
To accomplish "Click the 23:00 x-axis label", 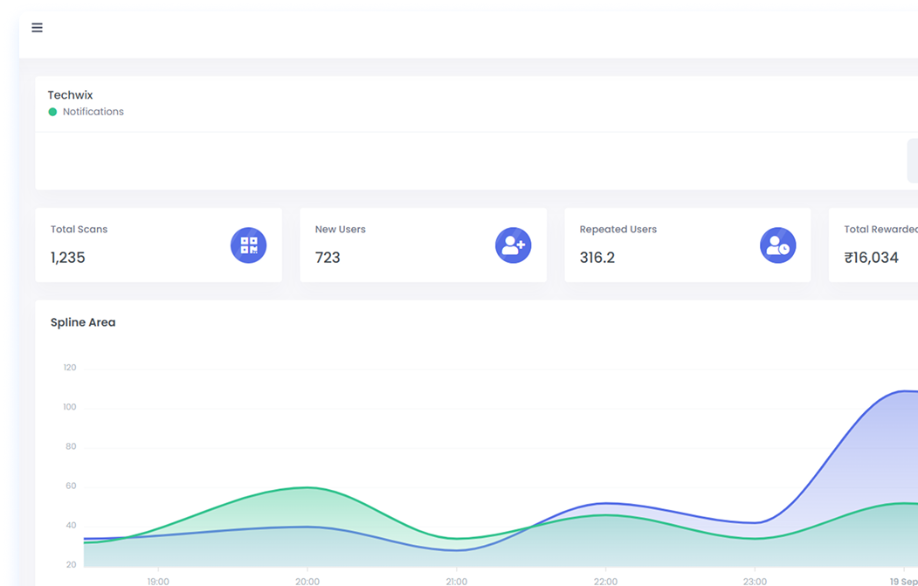I will tap(755, 581).
